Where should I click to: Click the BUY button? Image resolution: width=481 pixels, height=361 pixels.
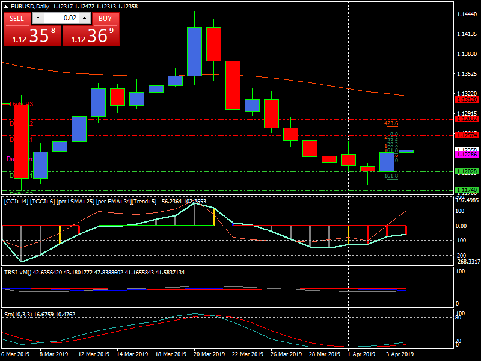105,18
